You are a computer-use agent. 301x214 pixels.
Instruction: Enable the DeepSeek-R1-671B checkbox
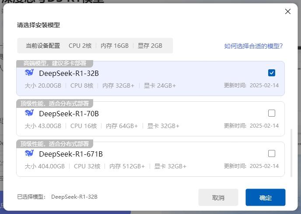(x=271, y=154)
